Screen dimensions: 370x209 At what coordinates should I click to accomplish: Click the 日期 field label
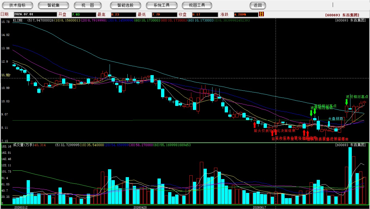click(x=4, y=14)
